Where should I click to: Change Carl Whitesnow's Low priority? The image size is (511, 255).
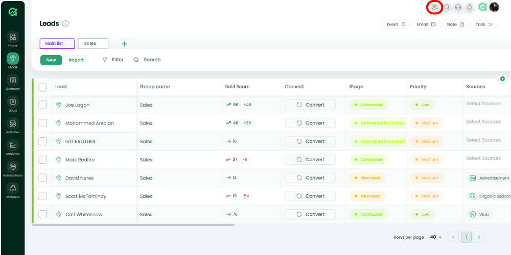(x=423, y=214)
